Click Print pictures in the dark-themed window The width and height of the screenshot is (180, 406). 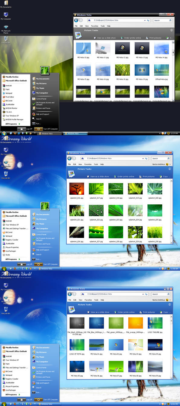[153, 38]
